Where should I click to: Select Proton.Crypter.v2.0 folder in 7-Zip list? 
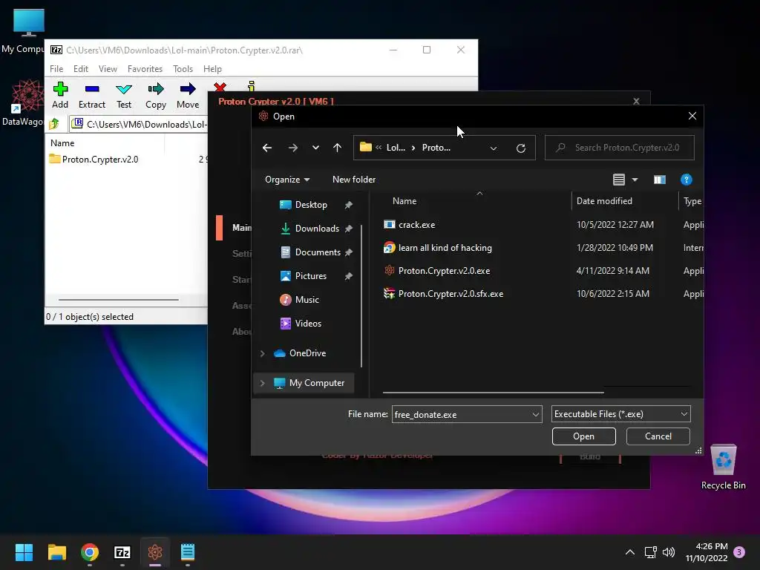94,160
